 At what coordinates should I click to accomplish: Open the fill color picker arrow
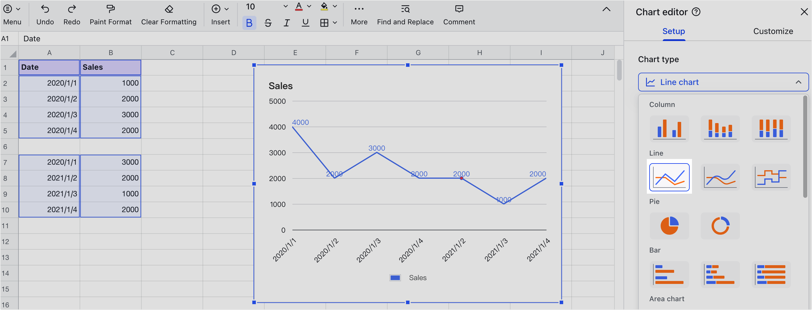tap(335, 7)
